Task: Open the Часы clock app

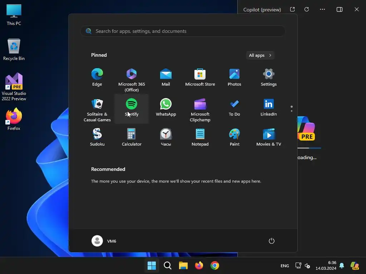Action: click(166, 138)
